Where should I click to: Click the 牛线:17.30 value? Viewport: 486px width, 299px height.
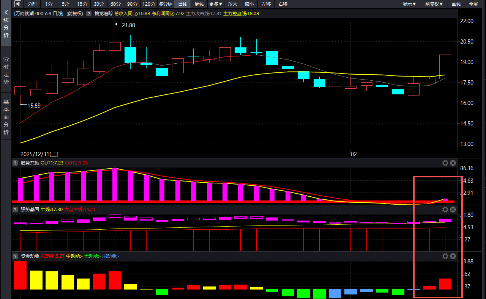[52, 210]
